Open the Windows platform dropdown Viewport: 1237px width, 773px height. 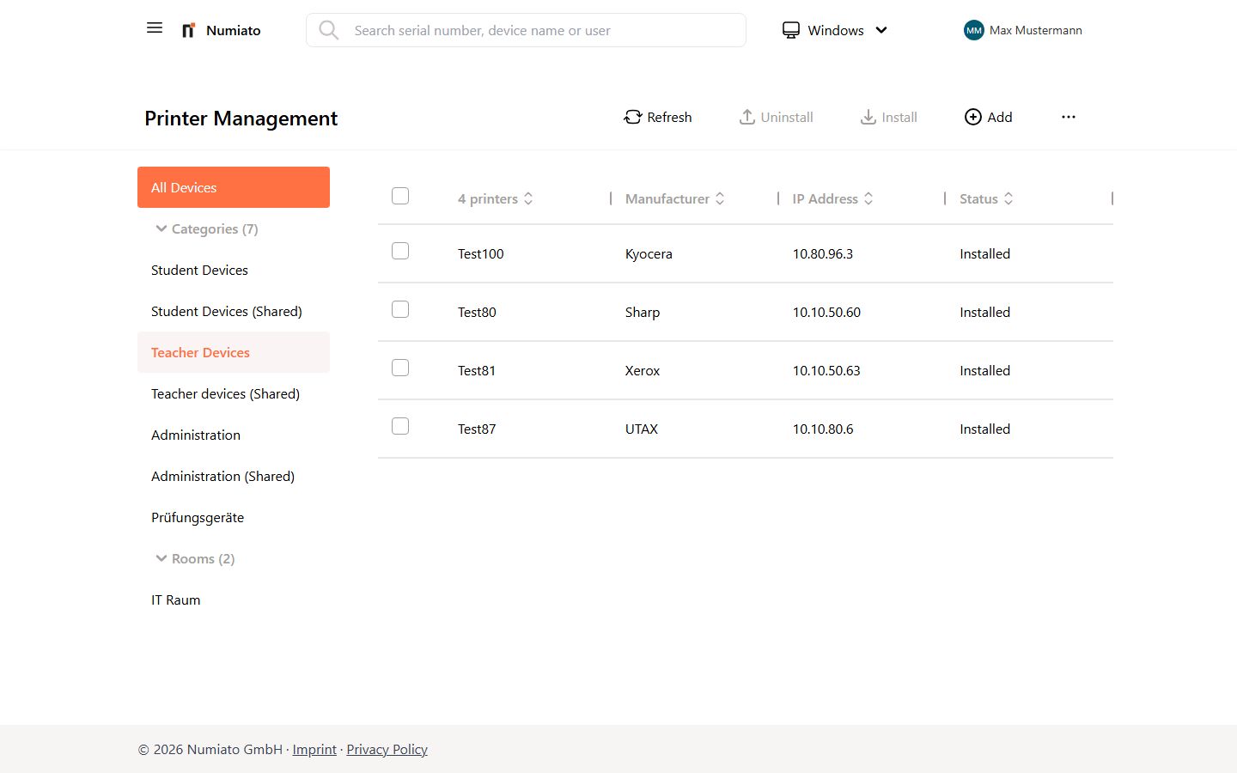[x=835, y=31]
